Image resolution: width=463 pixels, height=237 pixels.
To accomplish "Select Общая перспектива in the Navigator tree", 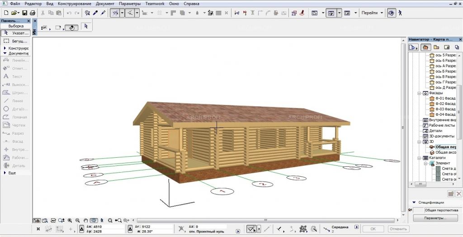I will tap(445, 147).
